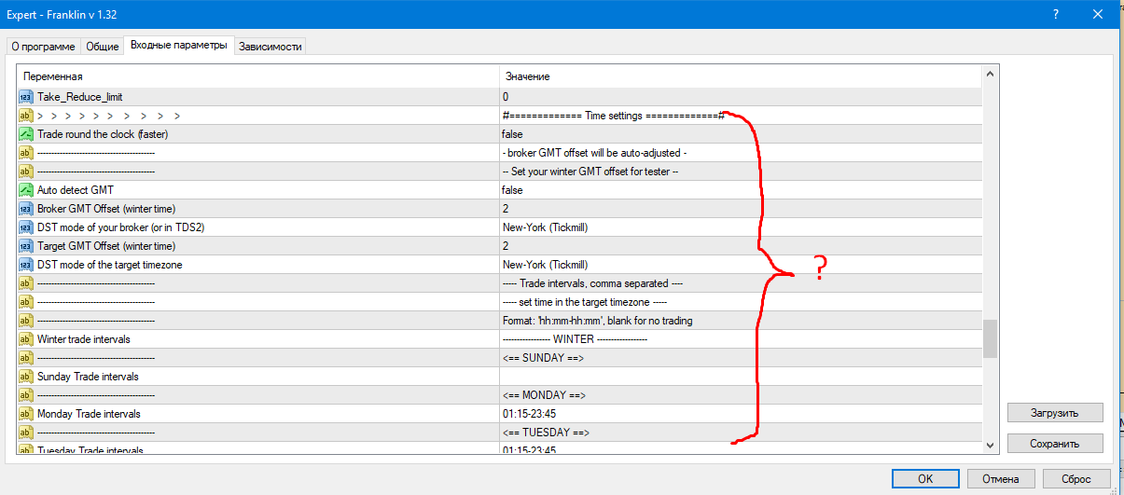Click the integer icon beside Broker GMT Offset
This screenshot has width=1124, height=495.
pyautogui.click(x=26, y=209)
